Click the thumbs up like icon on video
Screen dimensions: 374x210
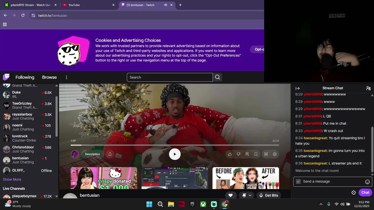(x=230, y=154)
